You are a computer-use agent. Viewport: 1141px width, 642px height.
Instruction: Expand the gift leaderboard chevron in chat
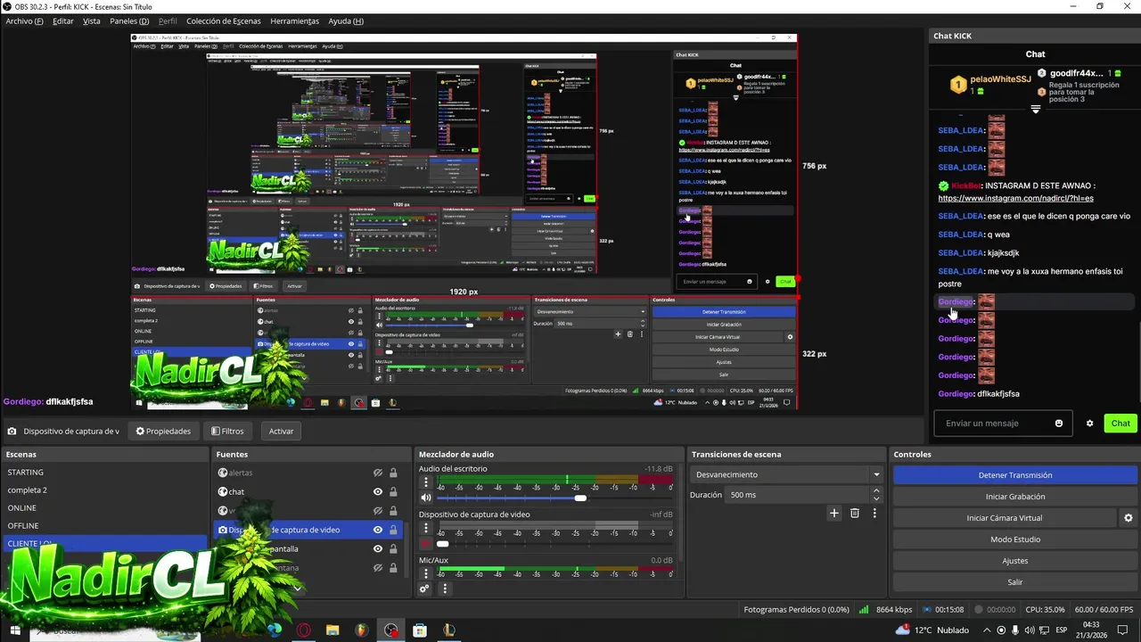click(1035, 110)
